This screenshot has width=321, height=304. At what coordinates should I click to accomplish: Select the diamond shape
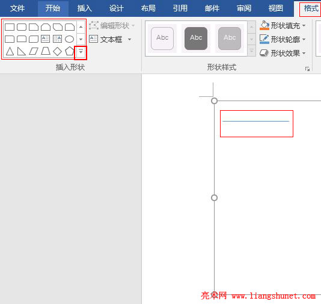click(58, 51)
